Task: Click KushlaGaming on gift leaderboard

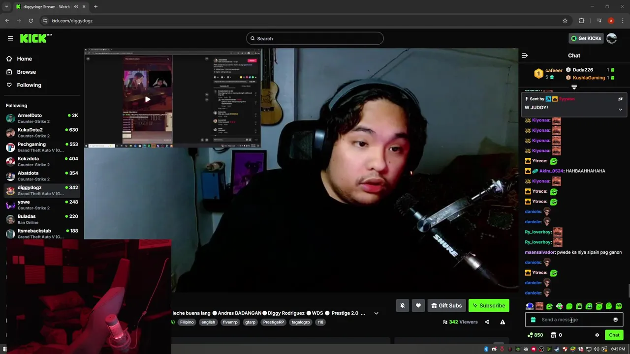Action: tap(589, 78)
